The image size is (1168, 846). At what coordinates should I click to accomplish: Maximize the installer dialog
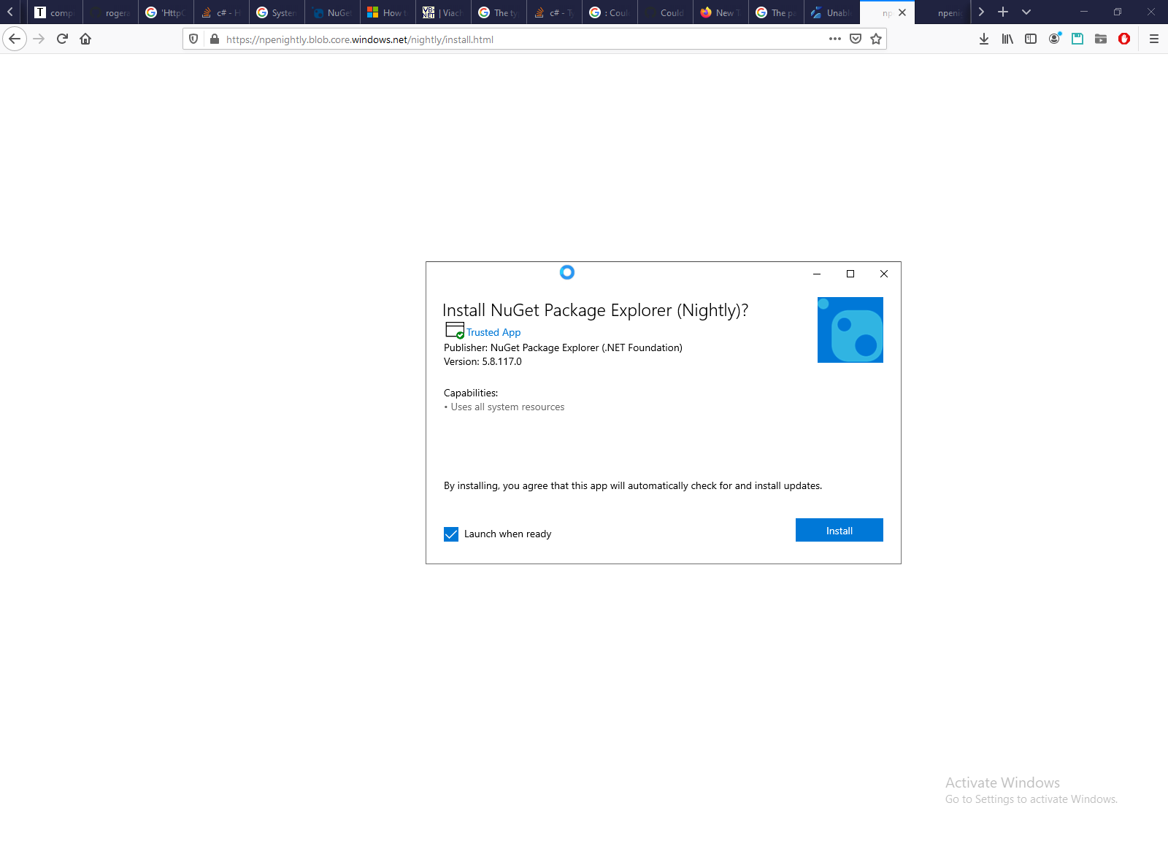[x=850, y=274]
